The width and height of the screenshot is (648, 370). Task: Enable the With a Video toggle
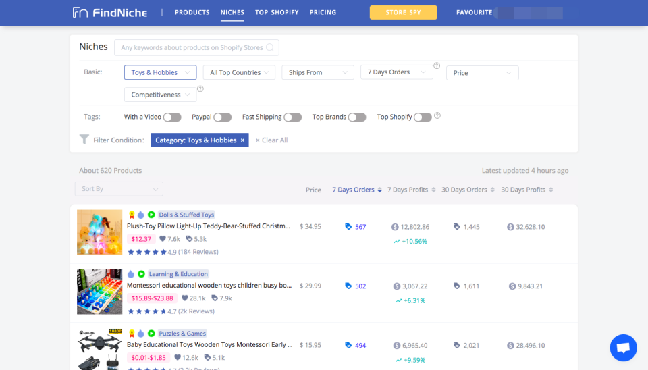172,117
